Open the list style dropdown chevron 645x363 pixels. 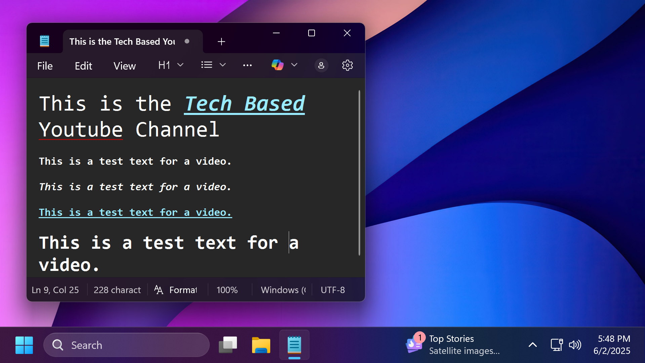pyautogui.click(x=223, y=65)
